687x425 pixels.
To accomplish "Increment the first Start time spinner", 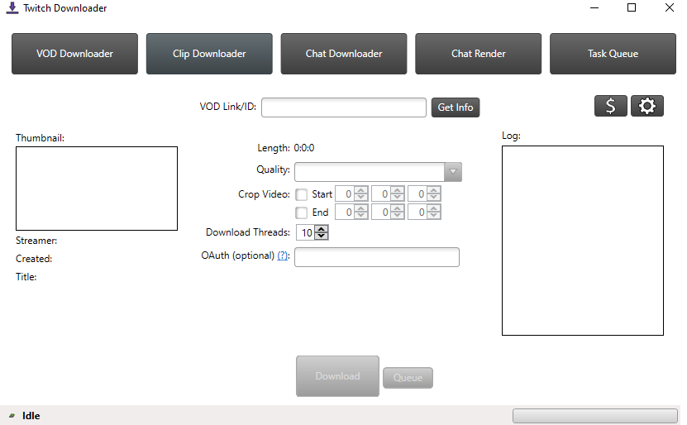I will [360, 190].
